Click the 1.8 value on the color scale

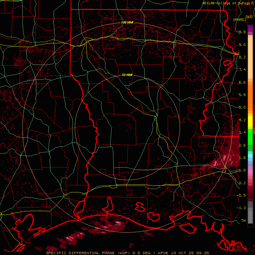pos(242,158)
